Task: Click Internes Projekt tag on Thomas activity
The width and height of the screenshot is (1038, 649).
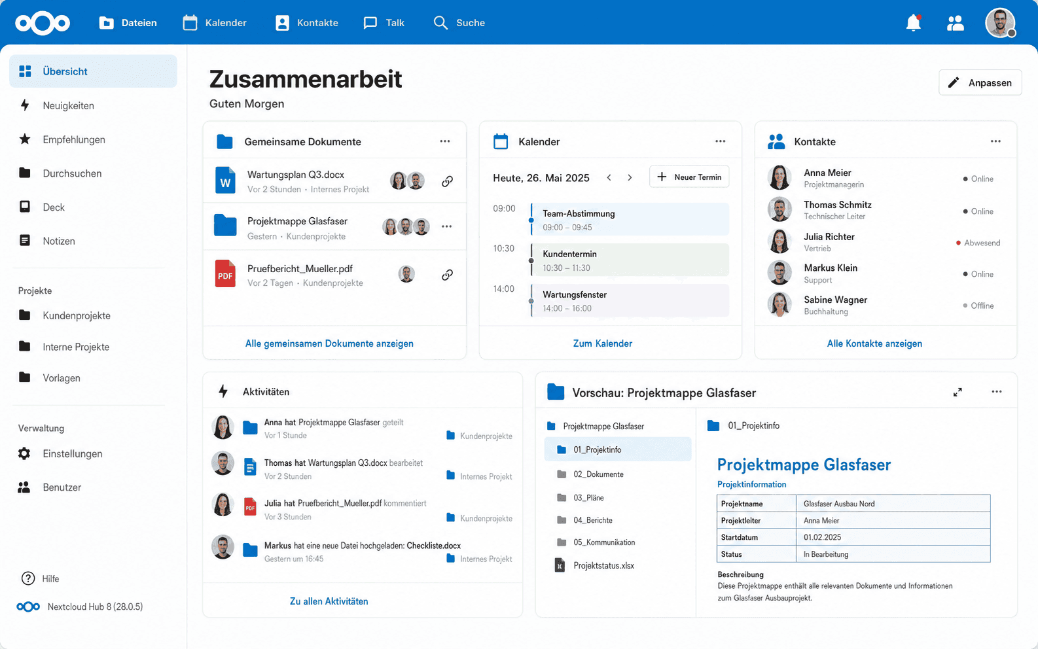Action: tap(479, 476)
